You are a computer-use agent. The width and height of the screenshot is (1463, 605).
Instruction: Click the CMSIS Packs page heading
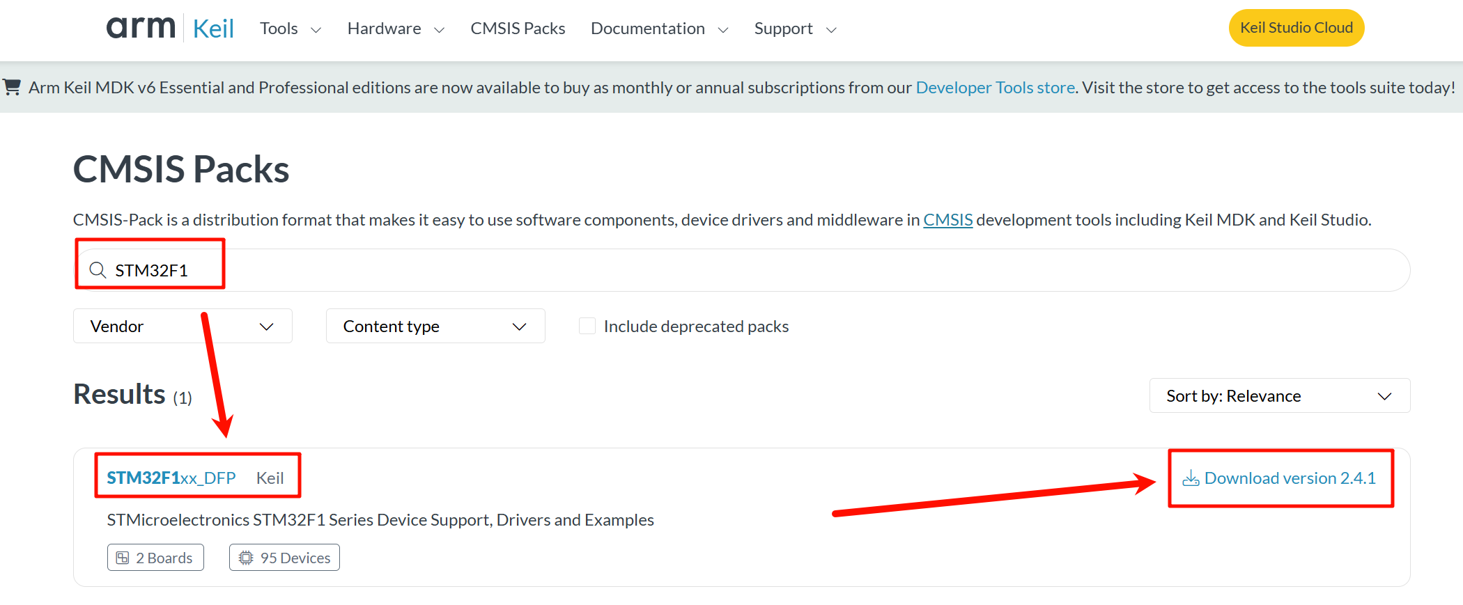click(181, 169)
